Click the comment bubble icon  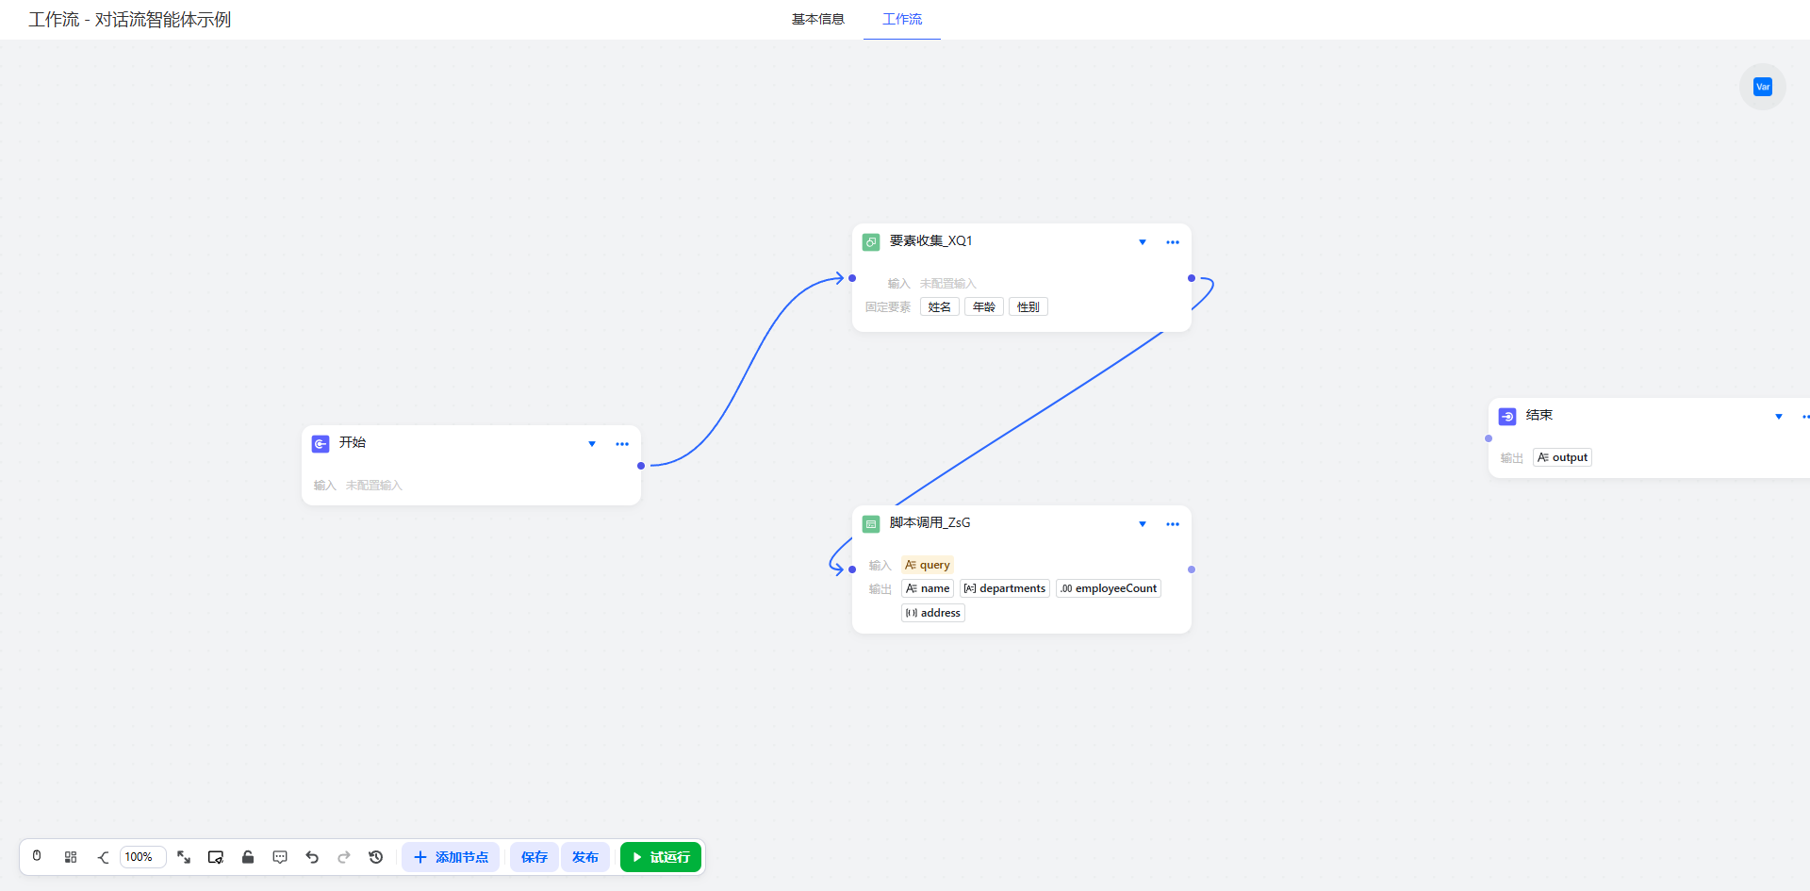pyautogui.click(x=280, y=857)
